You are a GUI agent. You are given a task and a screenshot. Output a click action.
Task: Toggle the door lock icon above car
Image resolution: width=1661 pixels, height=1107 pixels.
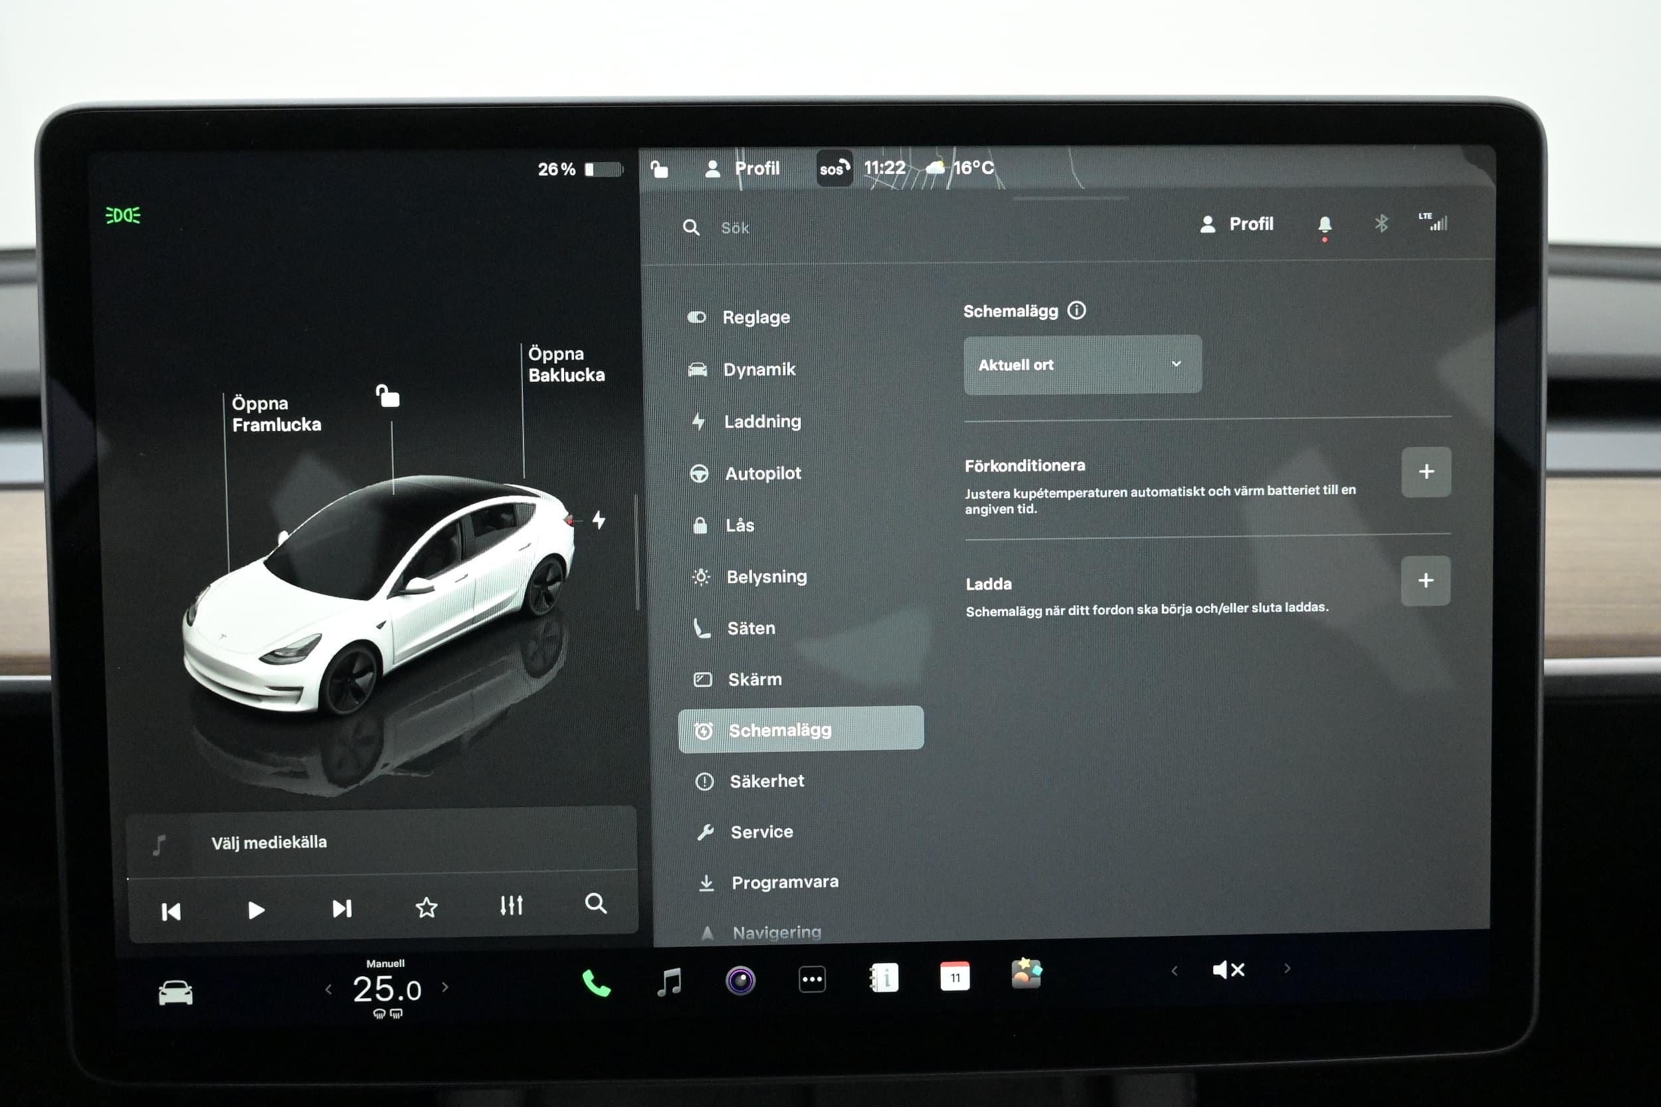point(388,396)
